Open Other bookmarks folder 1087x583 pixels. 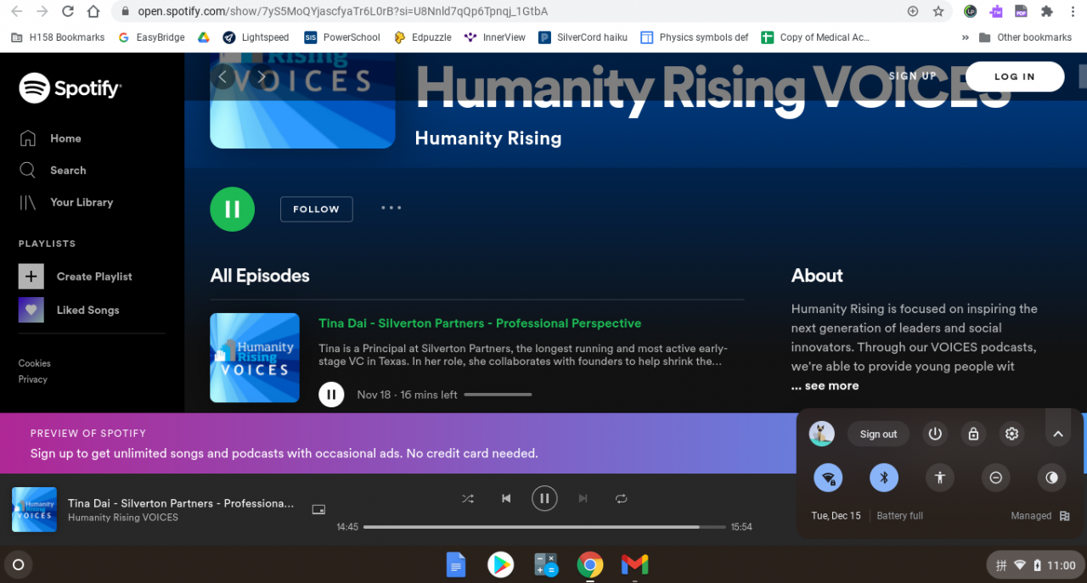(x=1026, y=37)
